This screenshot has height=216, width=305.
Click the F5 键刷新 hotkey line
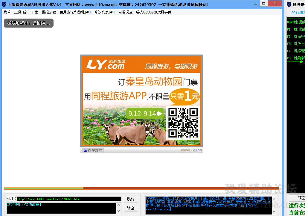click(296, 58)
